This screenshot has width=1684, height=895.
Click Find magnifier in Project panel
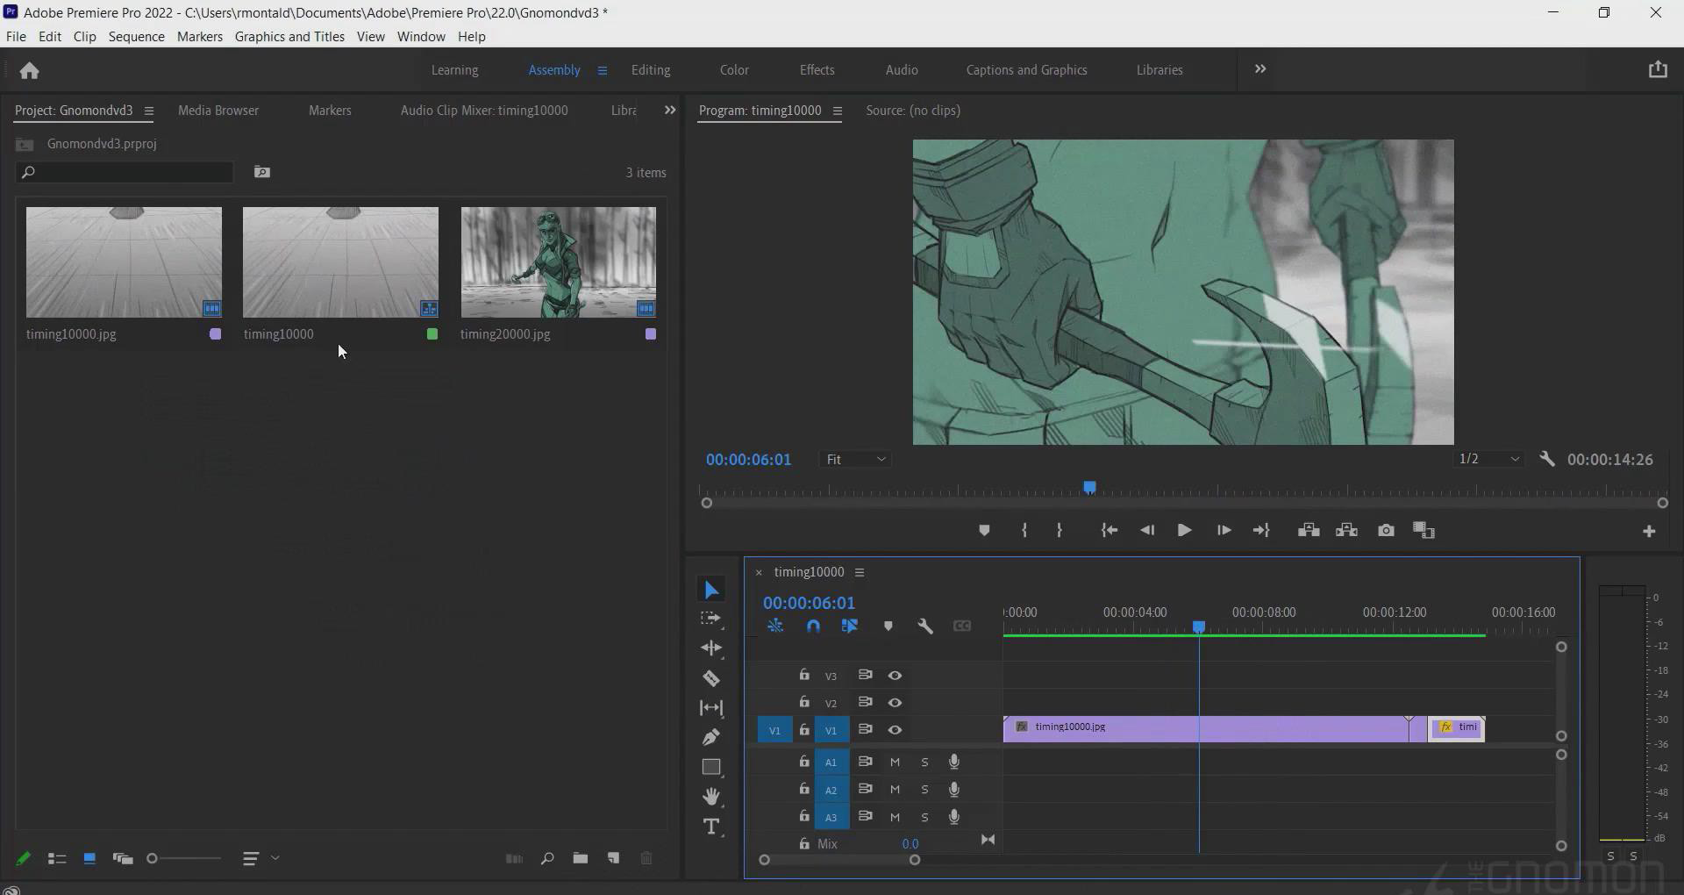(x=547, y=858)
